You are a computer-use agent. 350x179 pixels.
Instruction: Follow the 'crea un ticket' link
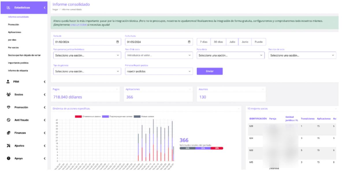click(x=79, y=25)
